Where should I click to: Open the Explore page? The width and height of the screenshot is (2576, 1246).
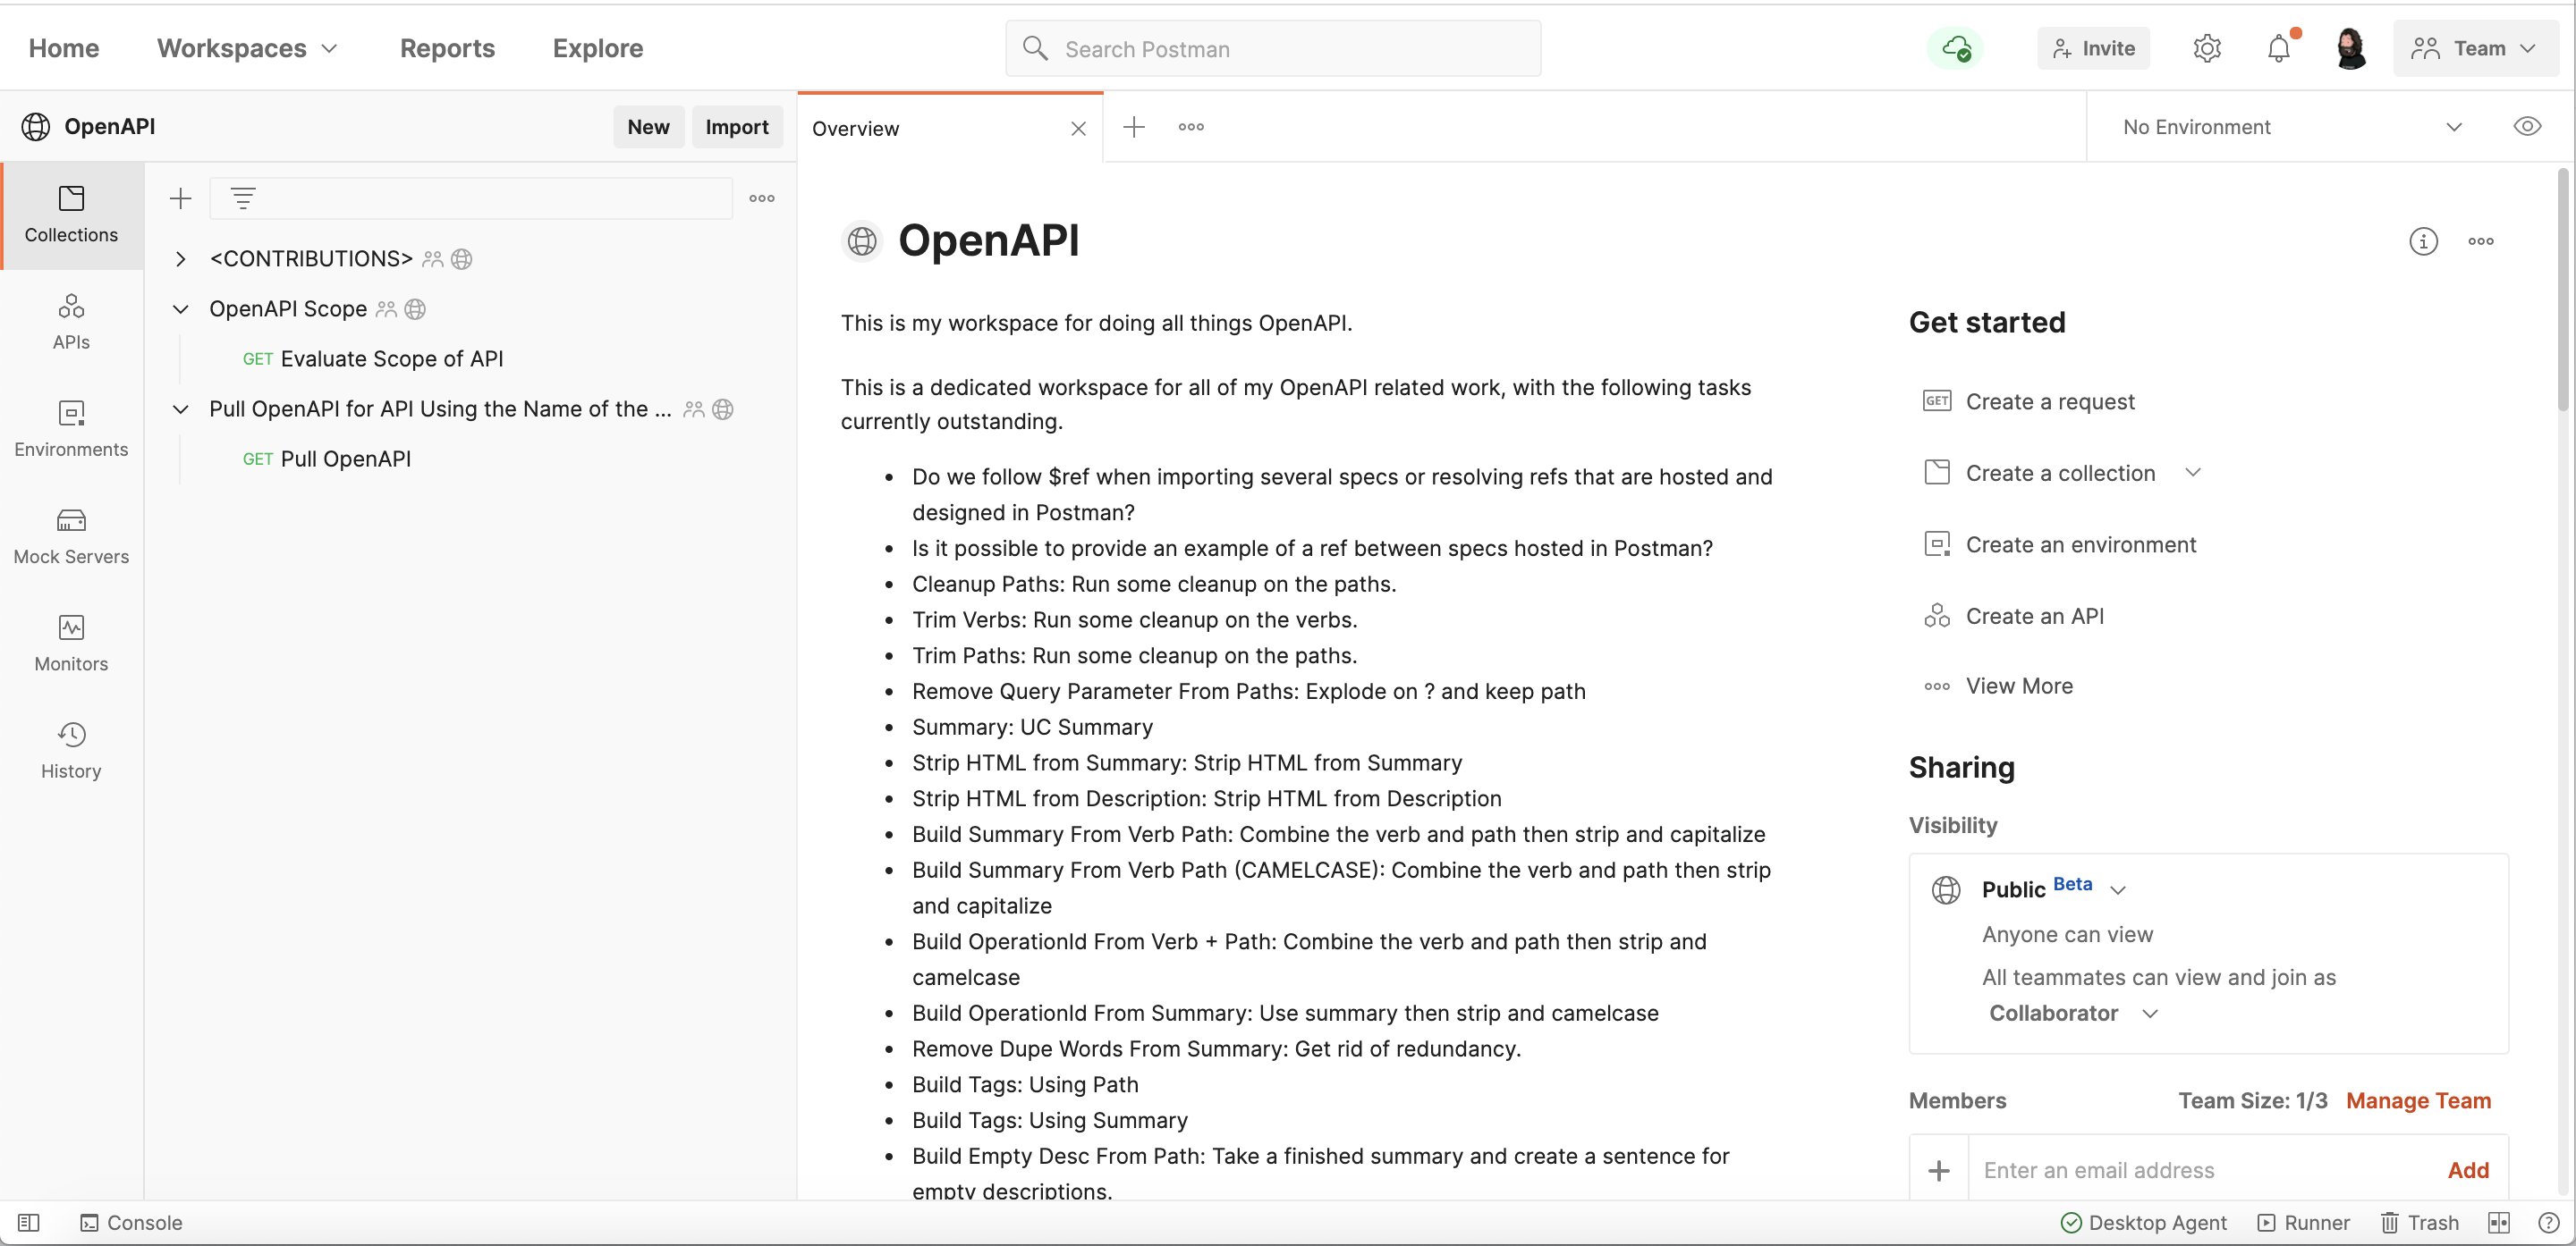pyautogui.click(x=598, y=48)
